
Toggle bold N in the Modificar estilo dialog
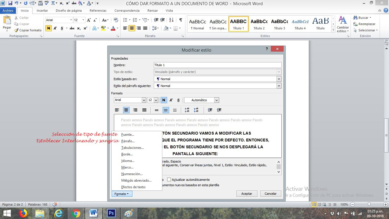[164, 100]
